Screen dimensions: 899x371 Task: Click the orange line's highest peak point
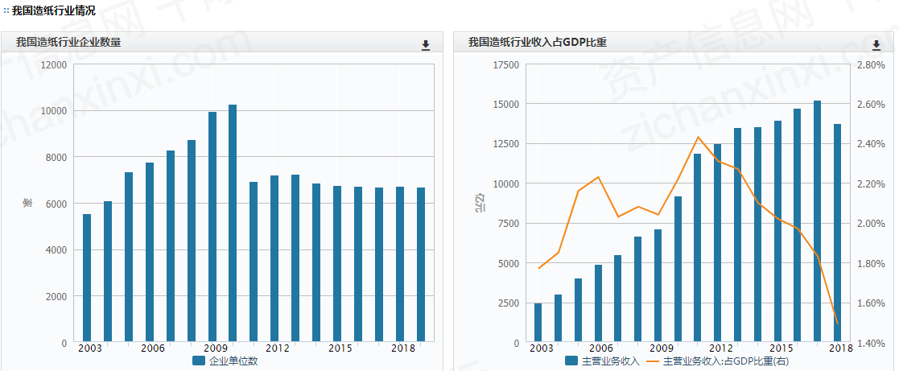pyautogui.click(x=698, y=137)
